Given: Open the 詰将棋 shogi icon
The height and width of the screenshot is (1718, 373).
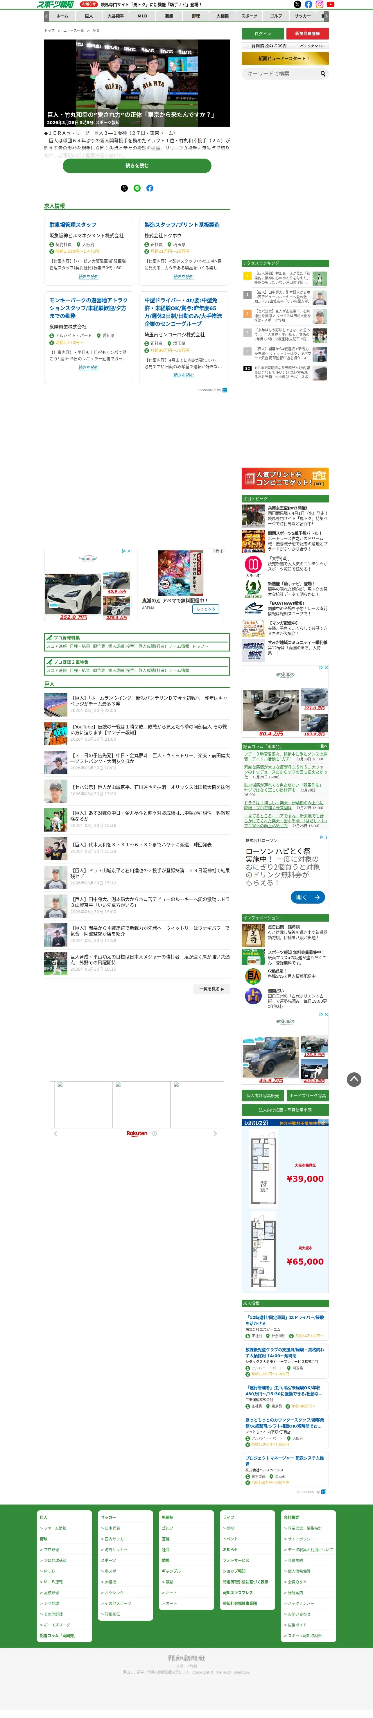Looking at the screenshot, I should tap(253, 935).
